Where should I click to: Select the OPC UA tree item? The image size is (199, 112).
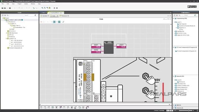[11, 35]
